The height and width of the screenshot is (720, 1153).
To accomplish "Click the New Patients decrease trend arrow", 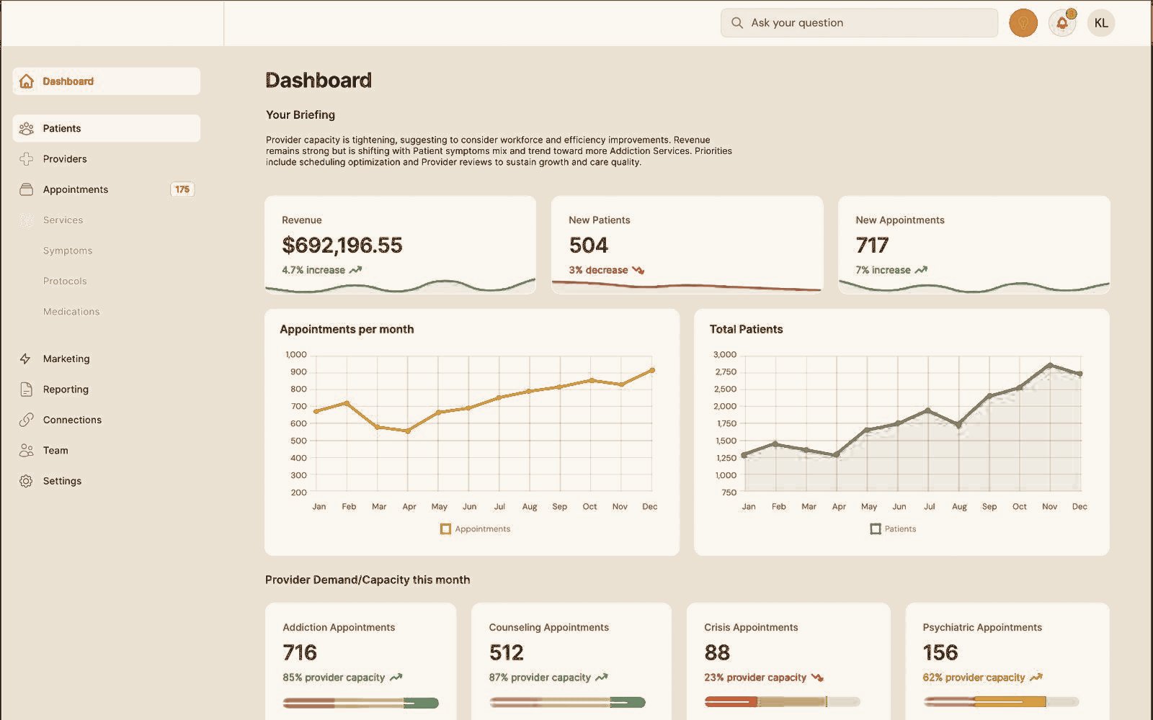I will tap(638, 270).
